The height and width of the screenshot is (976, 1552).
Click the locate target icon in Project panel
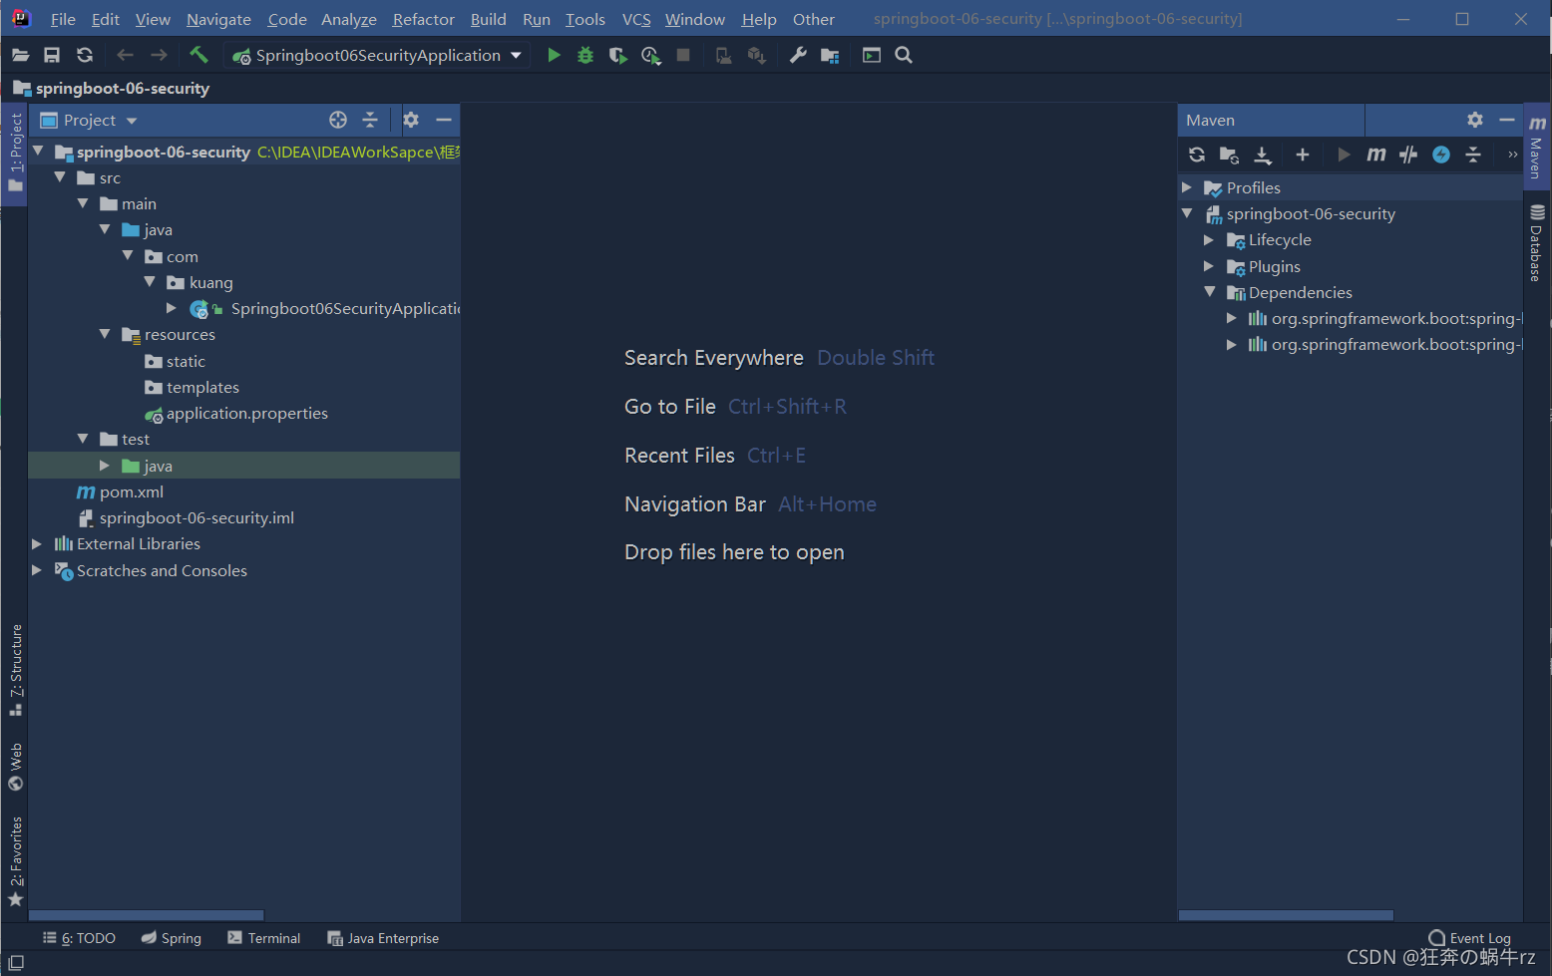[x=338, y=120]
